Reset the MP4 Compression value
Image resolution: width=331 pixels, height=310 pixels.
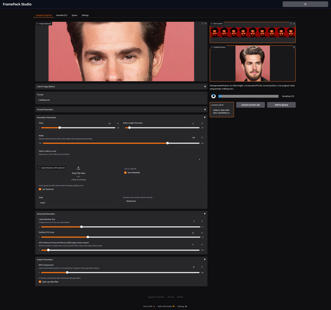pos(202,267)
